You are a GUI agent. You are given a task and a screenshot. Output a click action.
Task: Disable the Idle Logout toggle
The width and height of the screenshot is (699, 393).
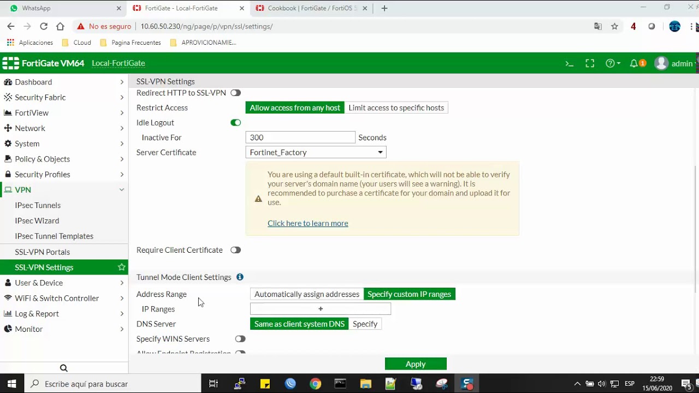click(x=235, y=123)
